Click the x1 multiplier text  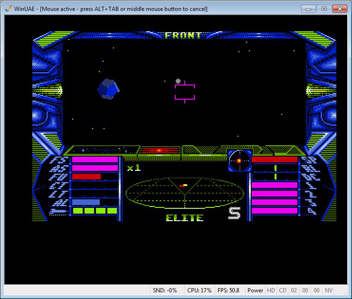point(134,168)
